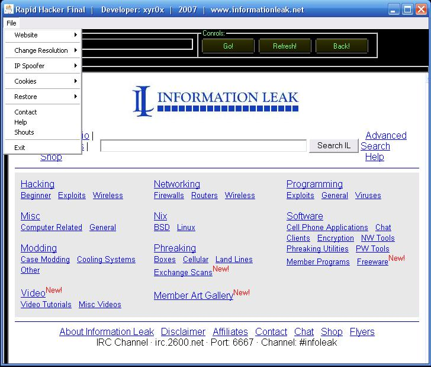Screen dimensions: 431x367
Task: Open Exchange Scans link
Action: tap(183, 273)
